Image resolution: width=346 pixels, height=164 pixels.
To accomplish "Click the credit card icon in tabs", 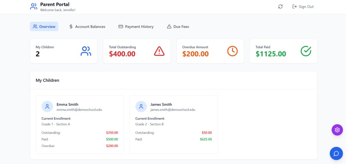I will (x=121, y=27).
